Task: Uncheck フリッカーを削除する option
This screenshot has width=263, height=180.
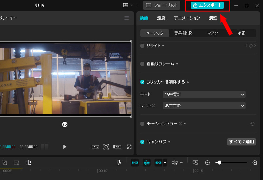Action: click(x=142, y=82)
